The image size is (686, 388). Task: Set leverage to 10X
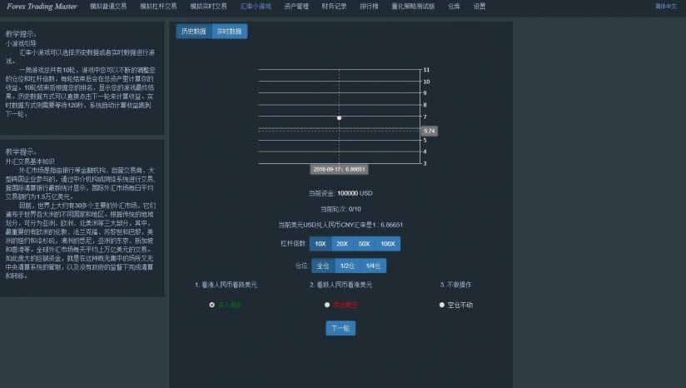point(320,244)
